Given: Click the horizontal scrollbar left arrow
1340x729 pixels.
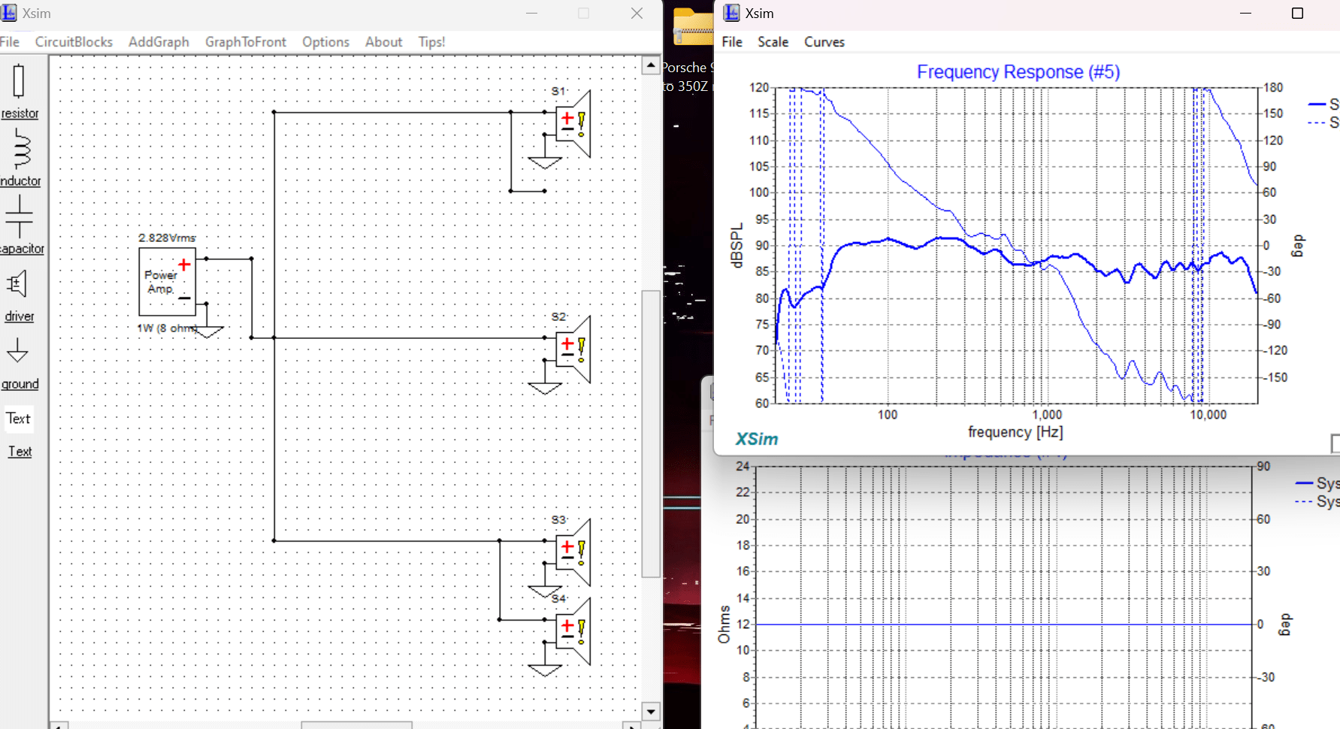Looking at the screenshot, I should (60, 725).
